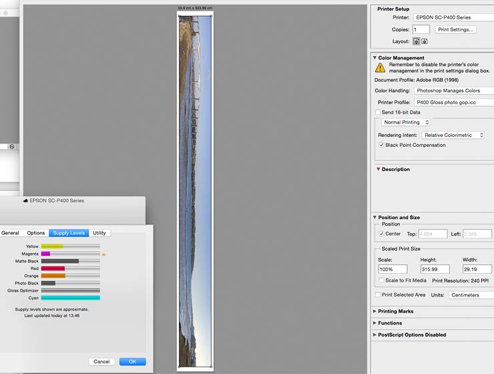Open Printer Profile dropdown
This screenshot has width=494, height=374.
pyautogui.click(x=454, y=102)
